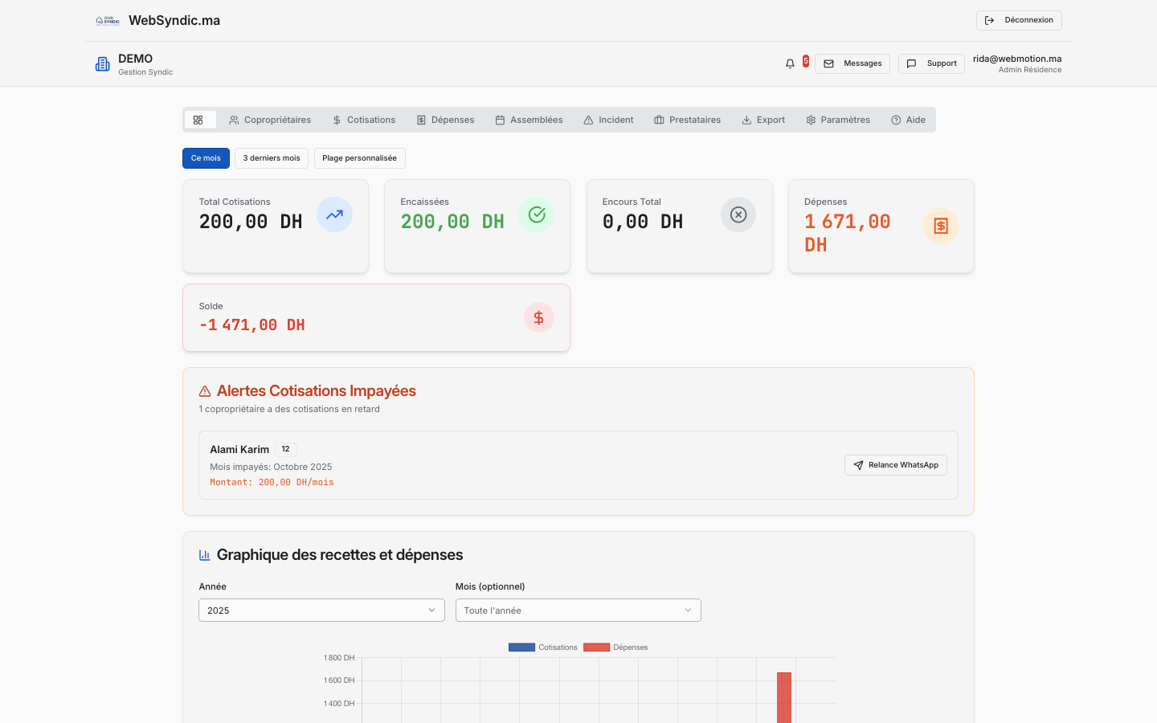Image resolution: width=1157 pixels, height=723 pixels.
Task: Click the Encours Total X circle icon
Action: click(x=738, y=214)
